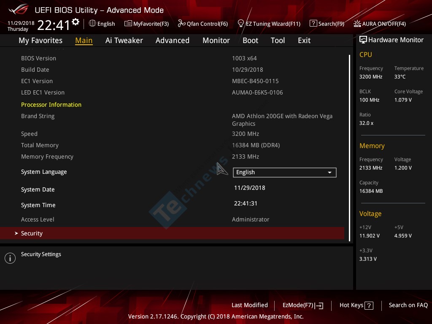Viewport: 432px width, 324px height.
Task: Open the Boot tab
Action: coord(250,40)
